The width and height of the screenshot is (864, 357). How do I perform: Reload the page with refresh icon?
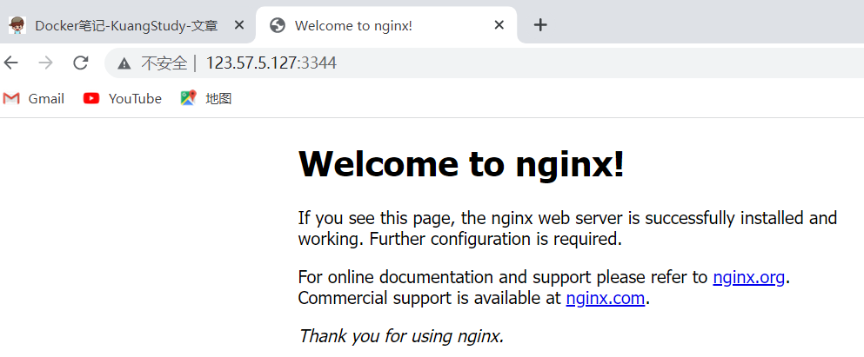point(81,63)
